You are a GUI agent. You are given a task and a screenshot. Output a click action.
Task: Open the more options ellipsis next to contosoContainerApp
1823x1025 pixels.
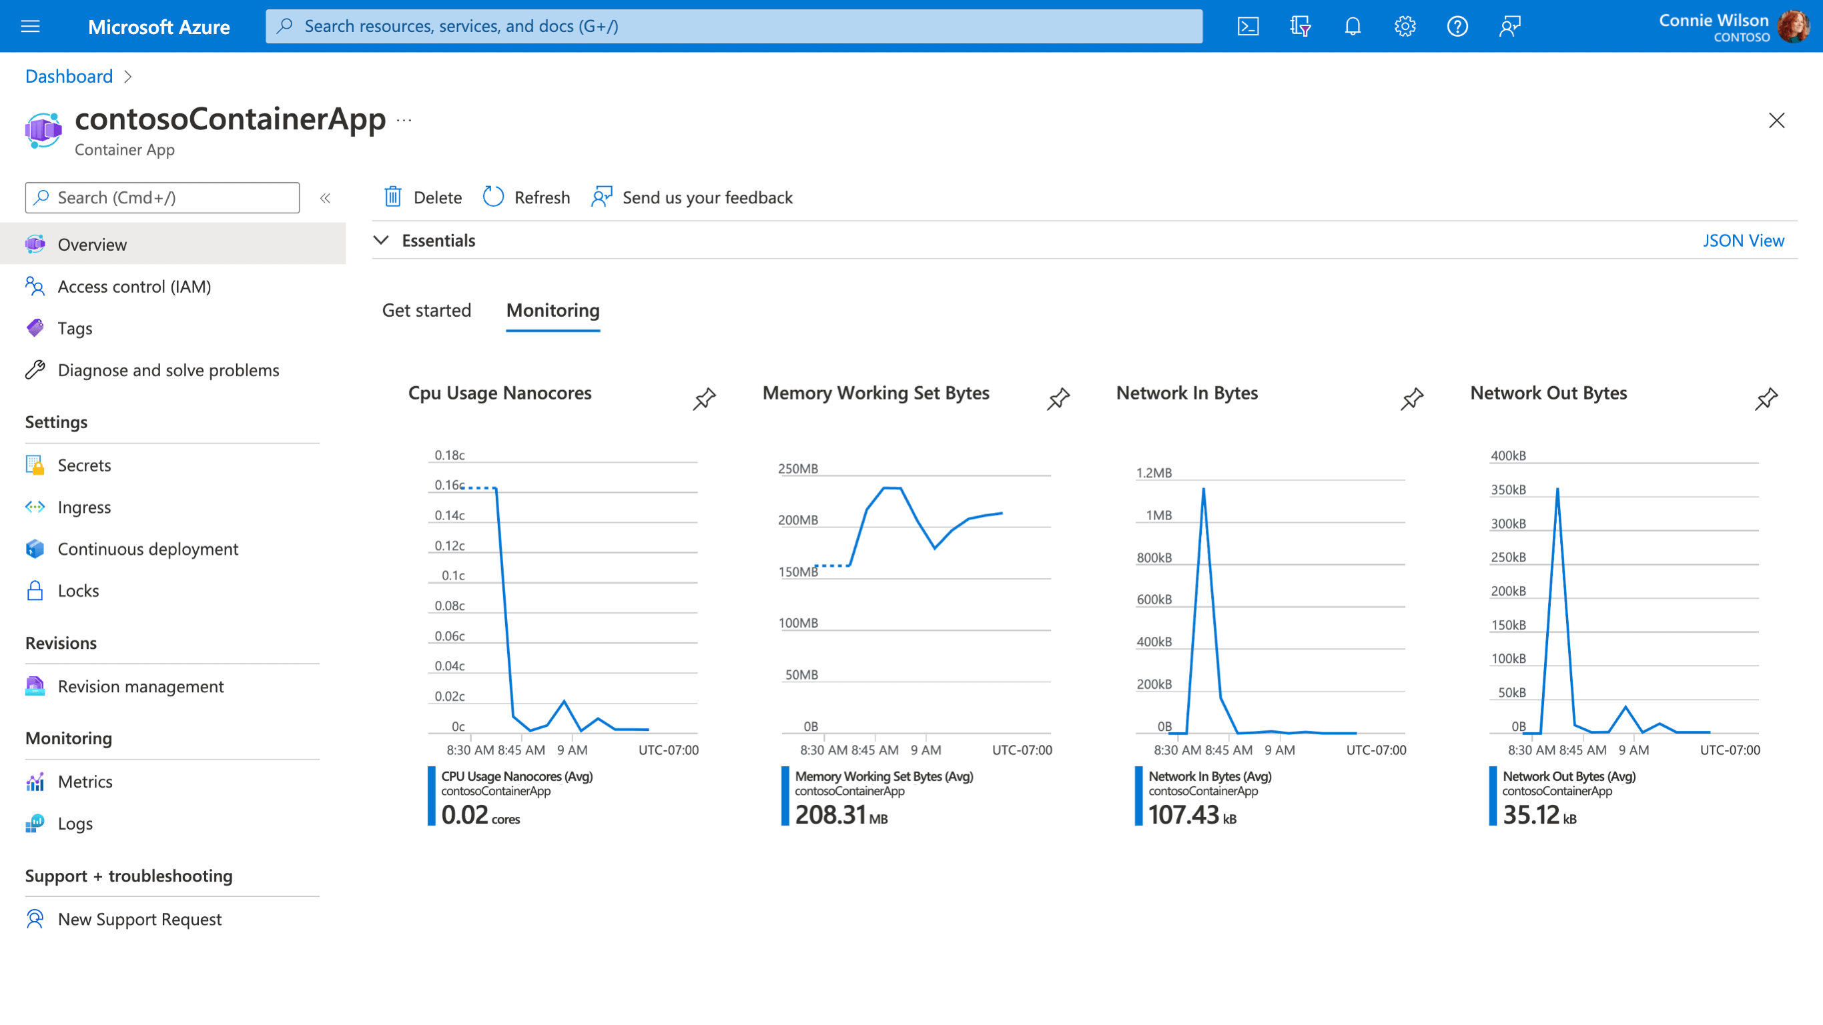[x=404, y=120]
